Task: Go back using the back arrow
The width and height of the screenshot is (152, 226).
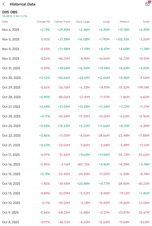Action: coord(4,4)
